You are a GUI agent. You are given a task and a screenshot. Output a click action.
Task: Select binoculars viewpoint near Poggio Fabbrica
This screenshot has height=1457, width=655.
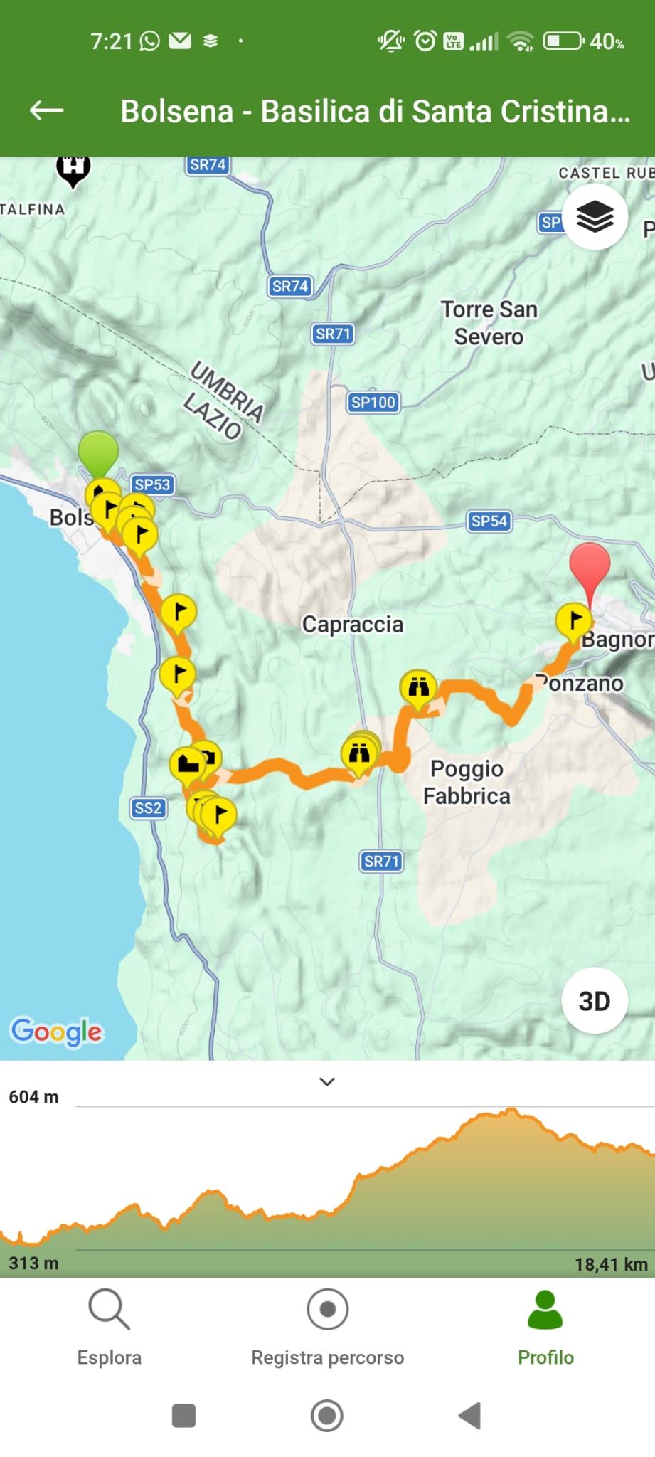pyautogui.click(x=418, y=689)
